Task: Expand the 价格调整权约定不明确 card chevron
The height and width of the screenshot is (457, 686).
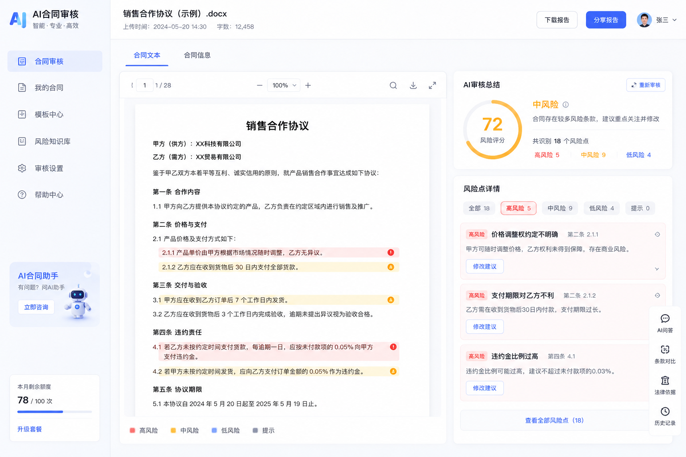Action: click(x=657, y=269)
